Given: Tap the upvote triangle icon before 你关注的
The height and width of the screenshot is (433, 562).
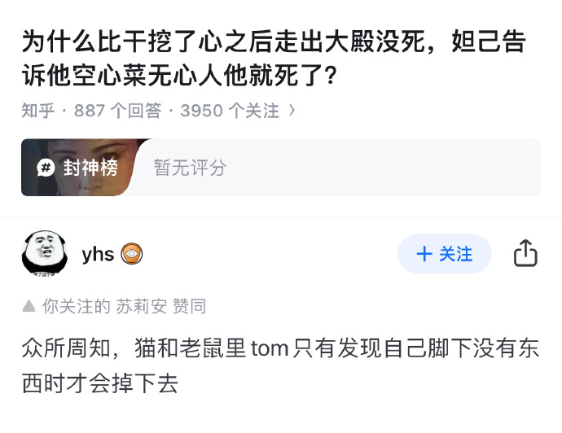Looking at the screenshot, I should click(29, 306).
